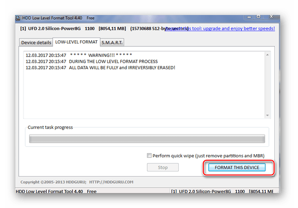Click the HDD Low Level Format Tool title icon

pyautogui.click(x=18, y=18)
